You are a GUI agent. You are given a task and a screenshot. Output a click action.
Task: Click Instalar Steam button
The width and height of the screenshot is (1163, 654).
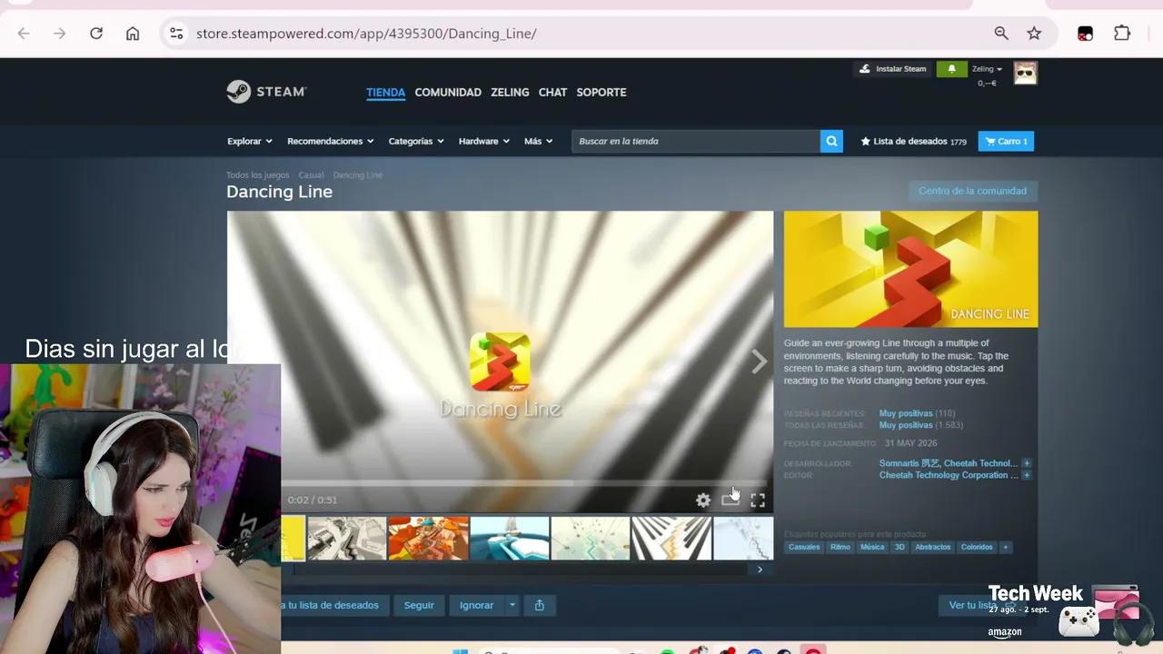[x=892, y=69]
